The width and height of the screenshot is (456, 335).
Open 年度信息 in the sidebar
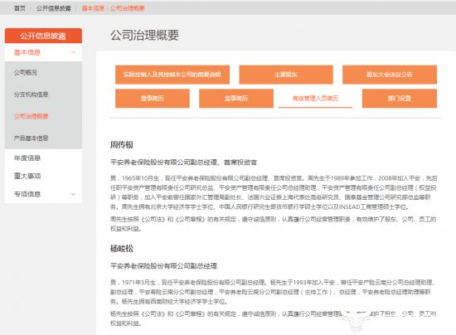click(x=27, y=158)
